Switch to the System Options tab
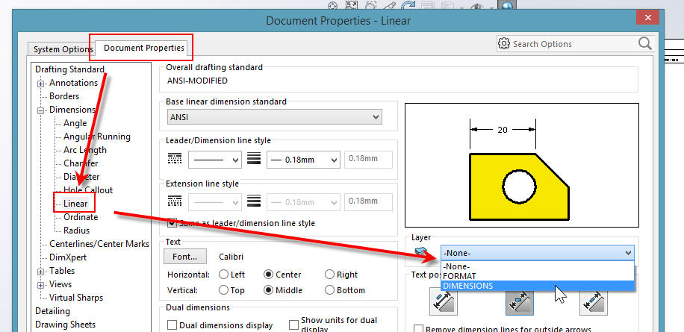Screen dimensions: 684x332 (x=63, y=49)
